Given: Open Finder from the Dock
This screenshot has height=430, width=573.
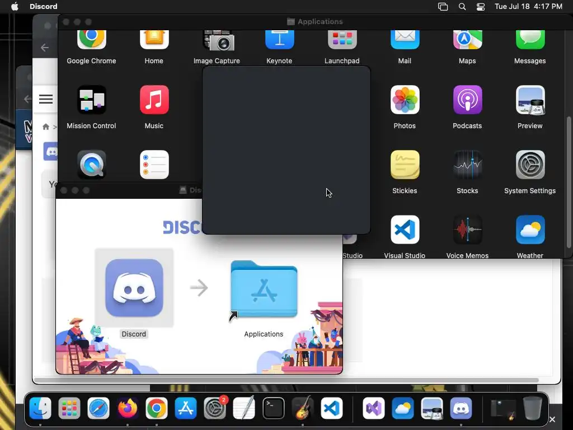Looking at the screenshot, I should click(40, 408).
